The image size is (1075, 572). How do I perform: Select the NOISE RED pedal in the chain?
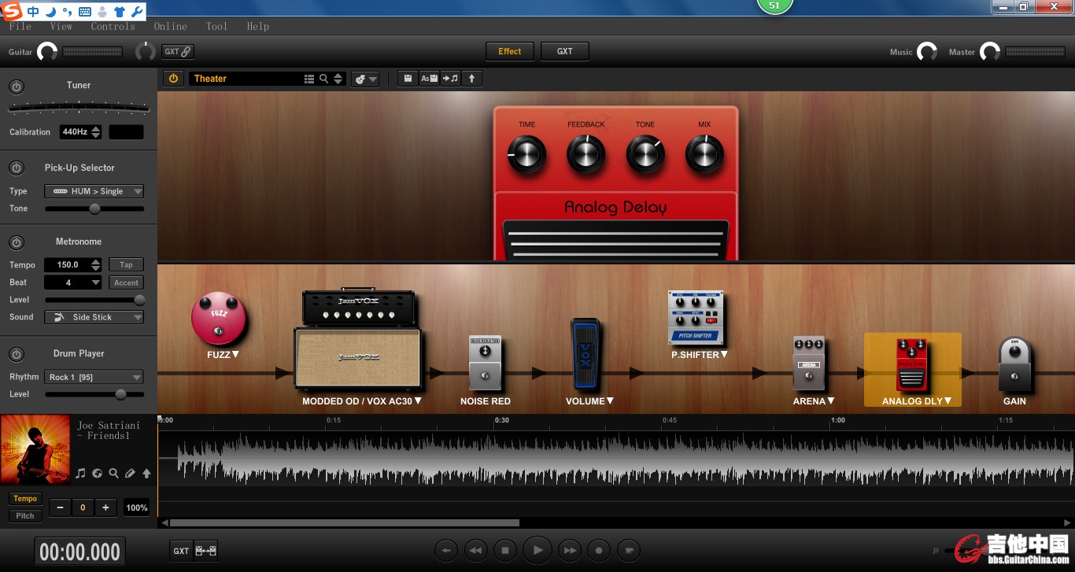486,363
